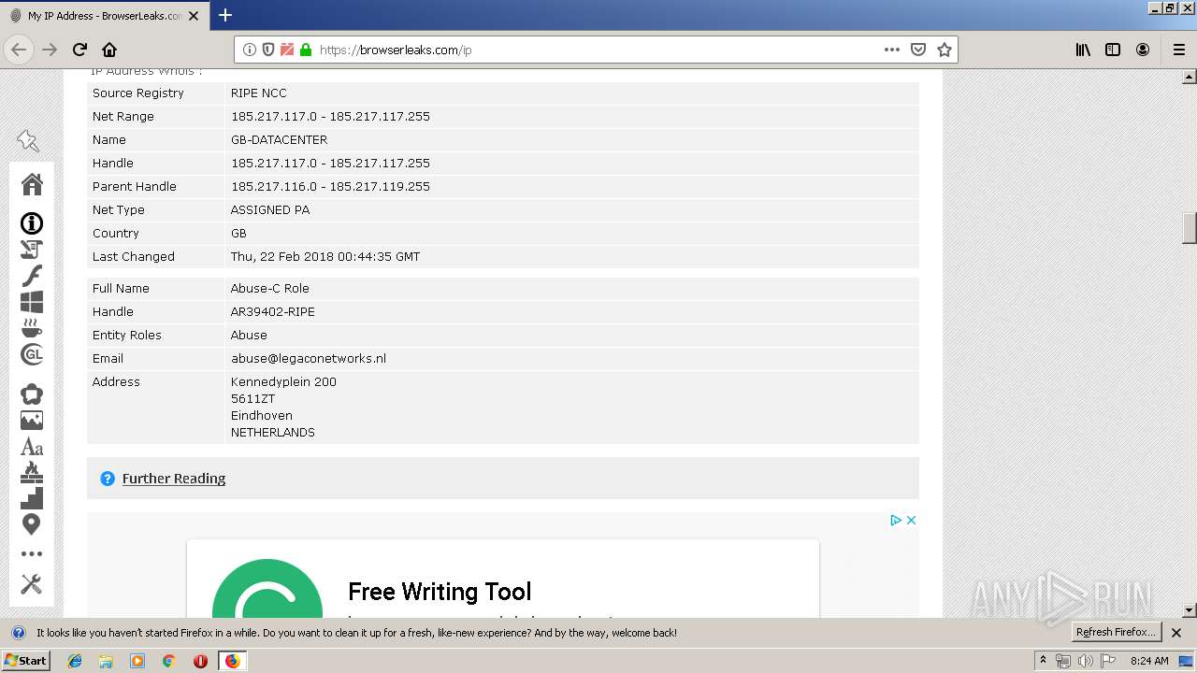Open page actions three-dot menu in address bar
This screenshot has width=1197, height=673.
[892, 50]
